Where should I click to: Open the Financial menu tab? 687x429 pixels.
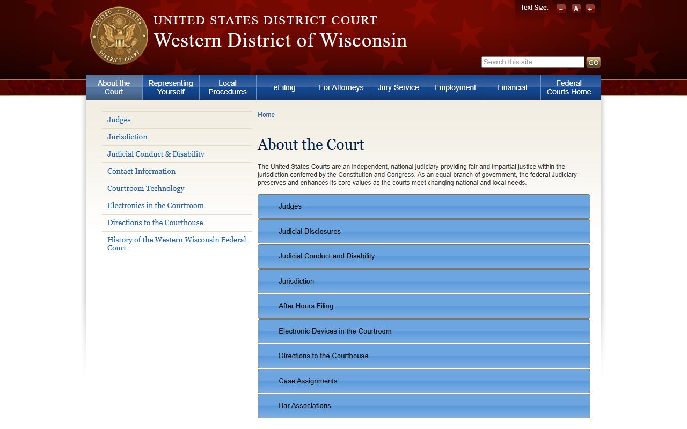pyautogui.click(x=512, y=87)
